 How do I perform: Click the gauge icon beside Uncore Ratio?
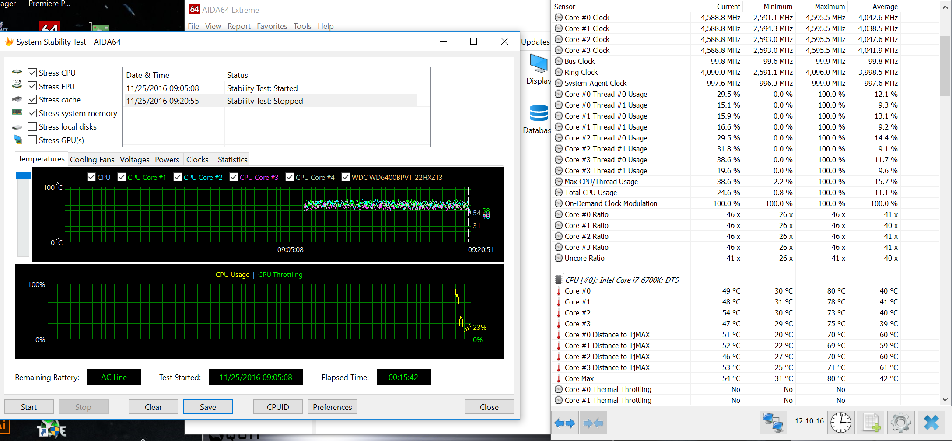point(559,258)
